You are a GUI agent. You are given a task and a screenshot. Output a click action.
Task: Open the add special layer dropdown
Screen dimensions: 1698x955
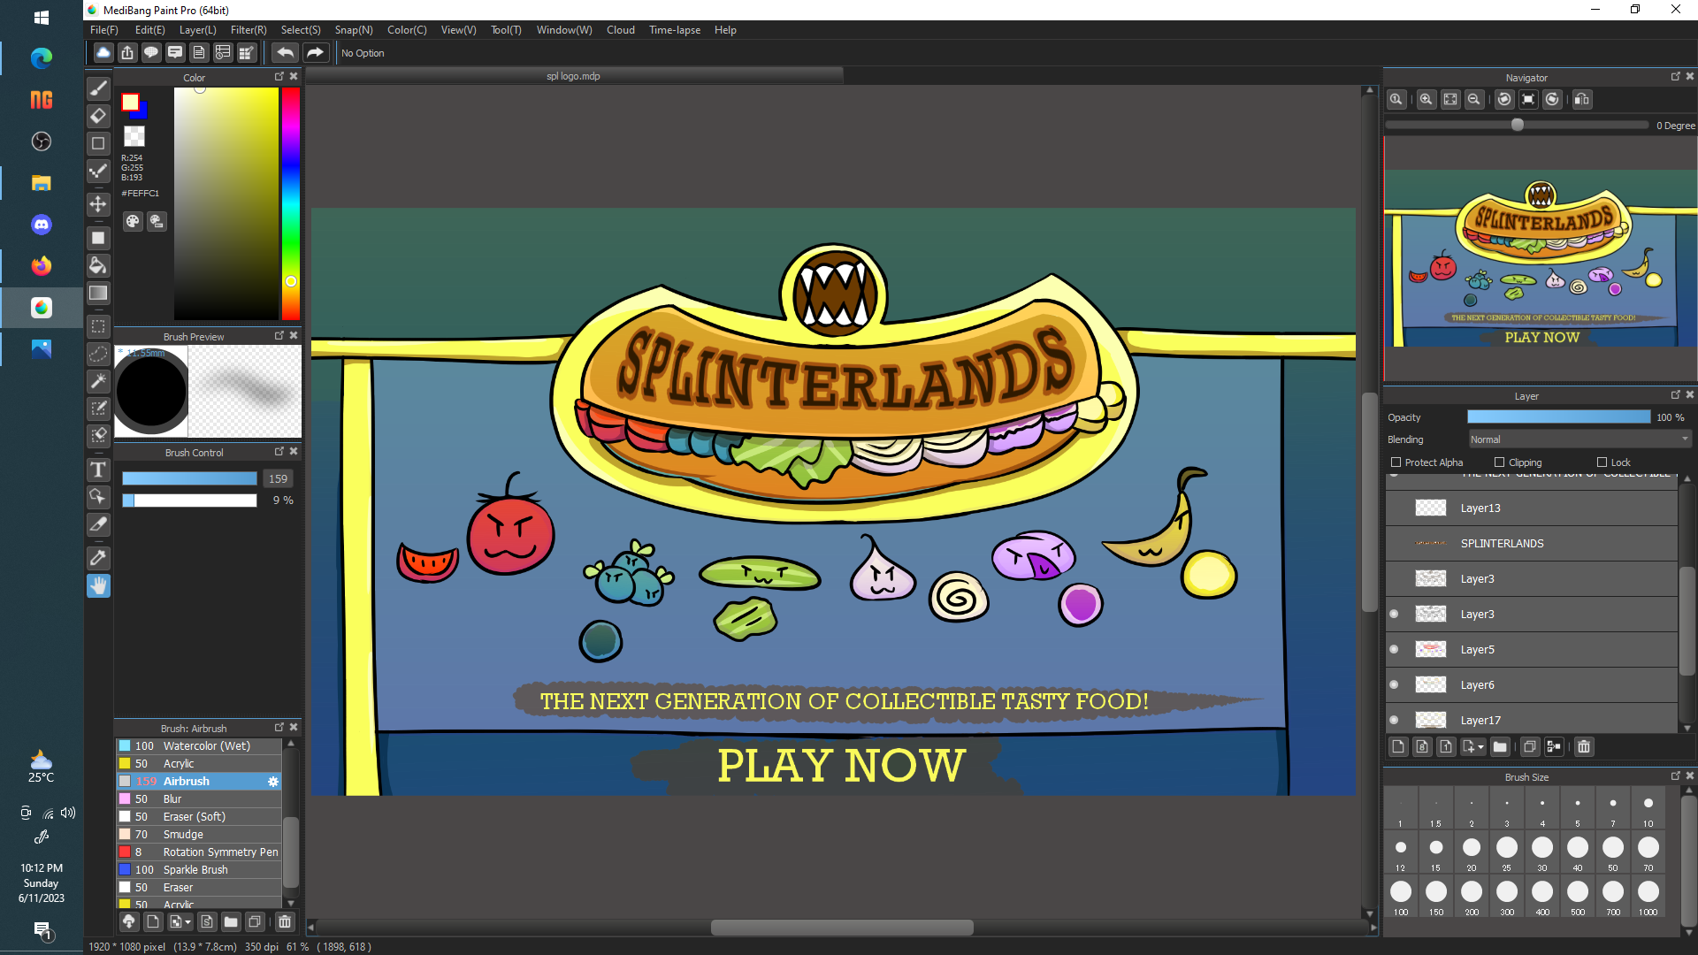1473,747
